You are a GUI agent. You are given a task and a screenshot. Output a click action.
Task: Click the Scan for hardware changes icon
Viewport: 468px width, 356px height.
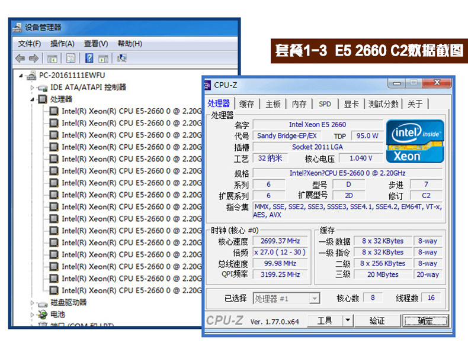(x=122, y=58)
